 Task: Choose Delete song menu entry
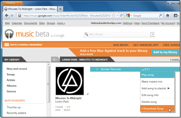tap(157, 102)
